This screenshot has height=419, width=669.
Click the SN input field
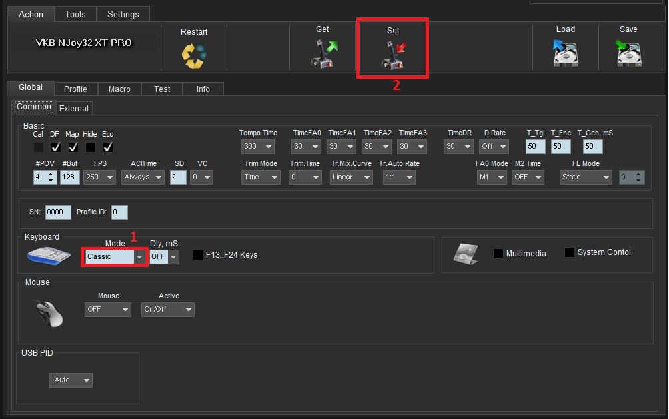pyautogui.click(x=58, y=212)
